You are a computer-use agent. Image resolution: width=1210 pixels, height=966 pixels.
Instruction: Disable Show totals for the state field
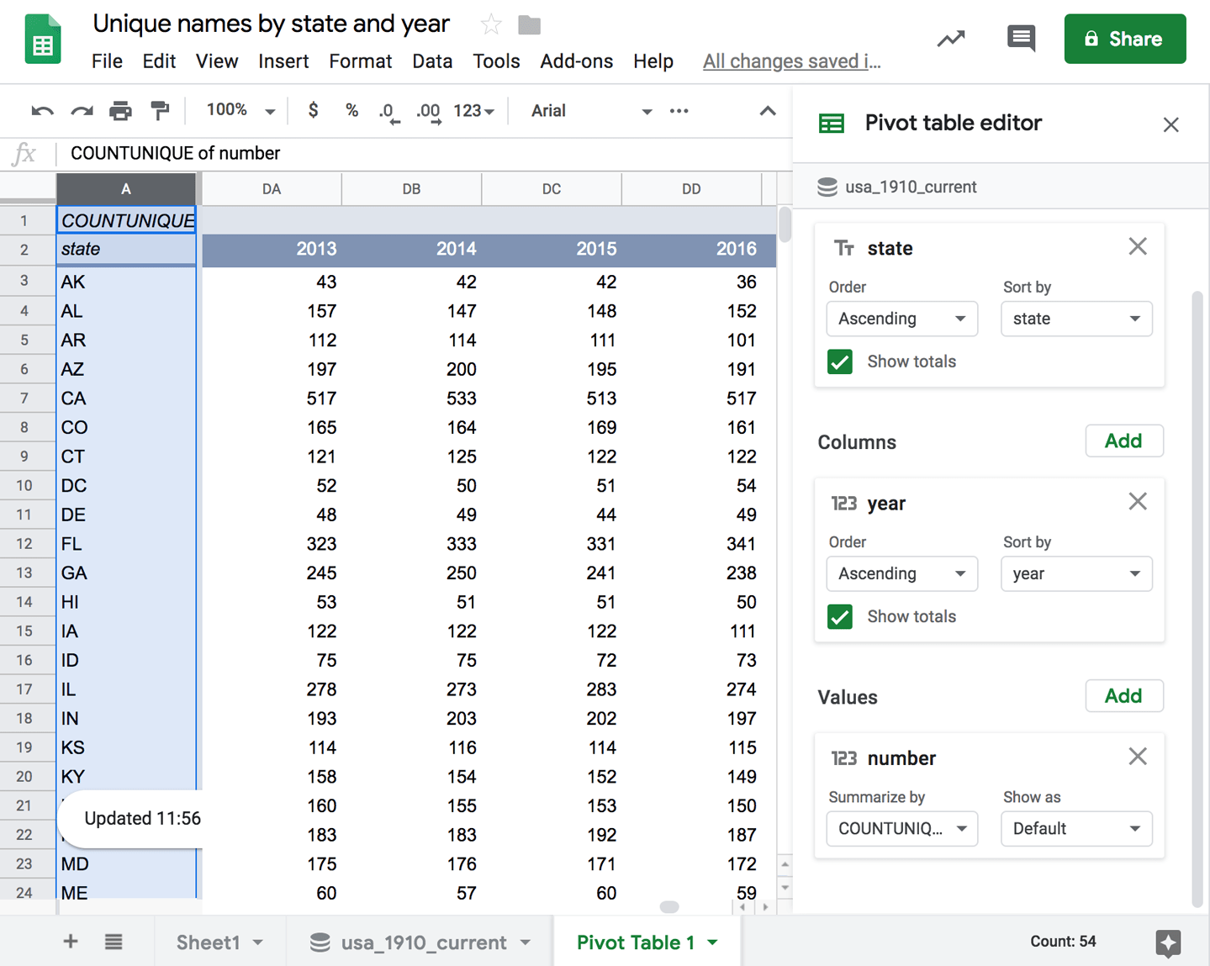840,362
